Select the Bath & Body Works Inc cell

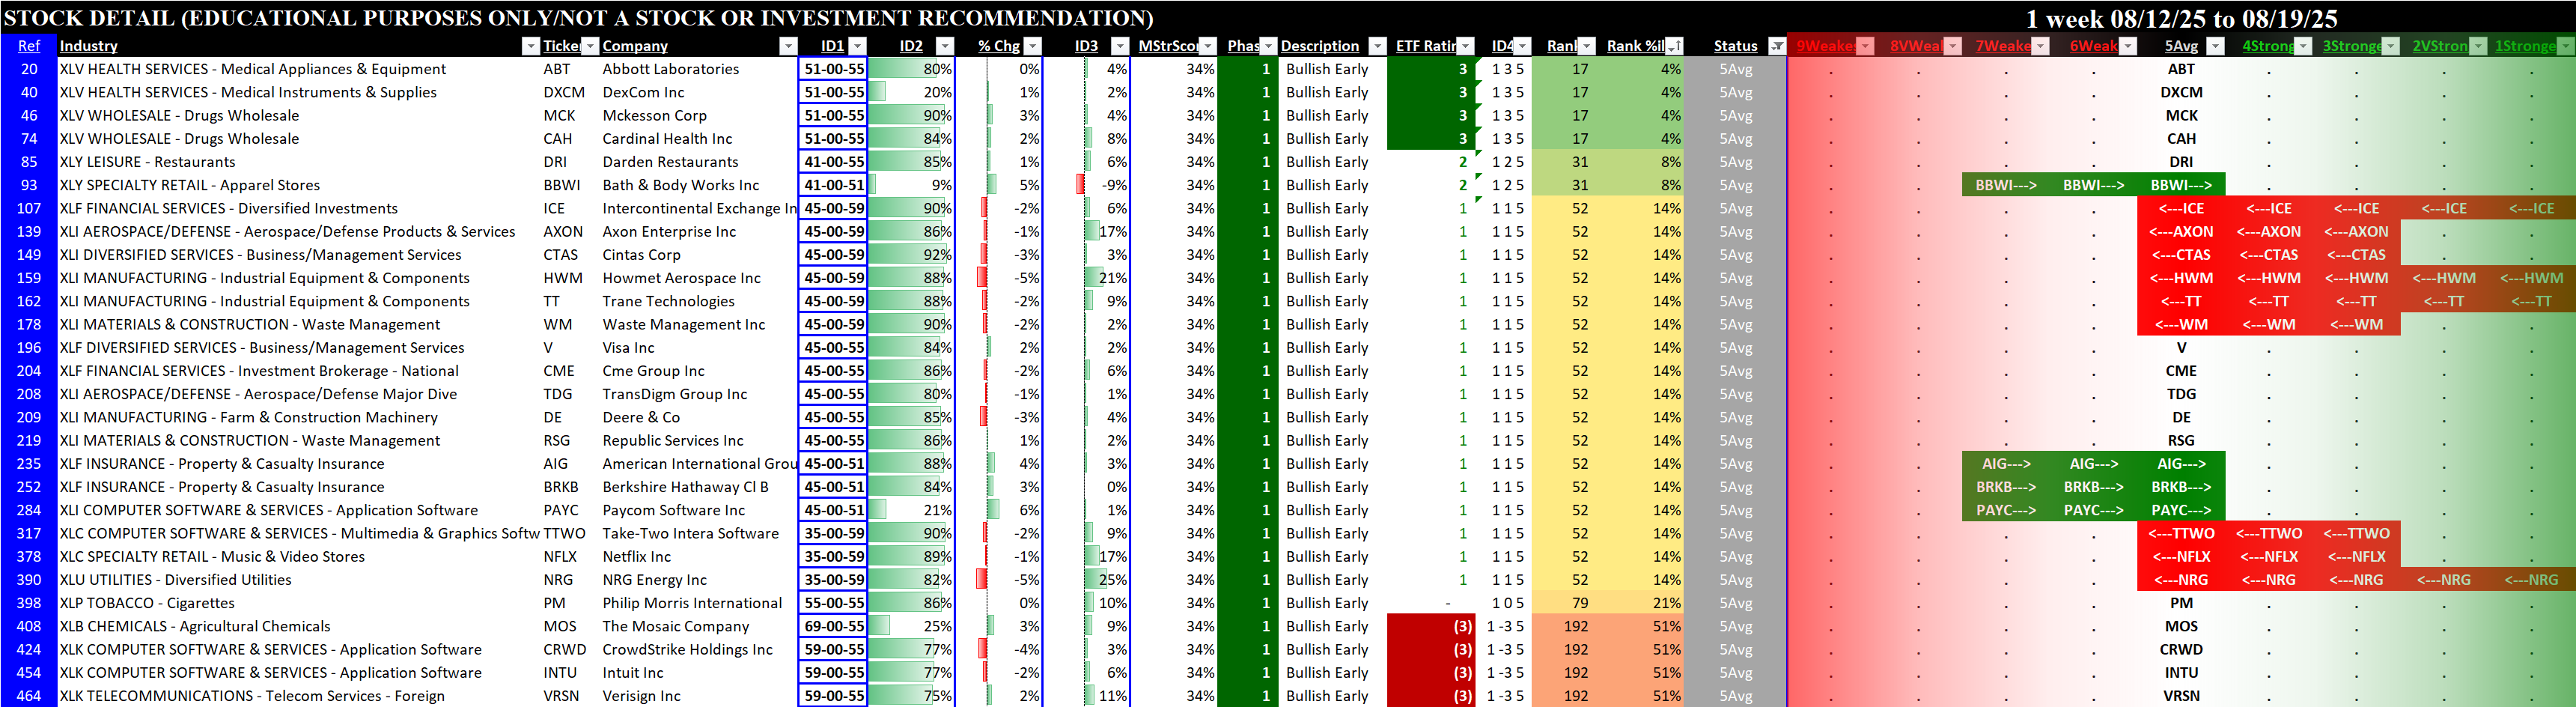pyautogui.click(x=680, y=185)
